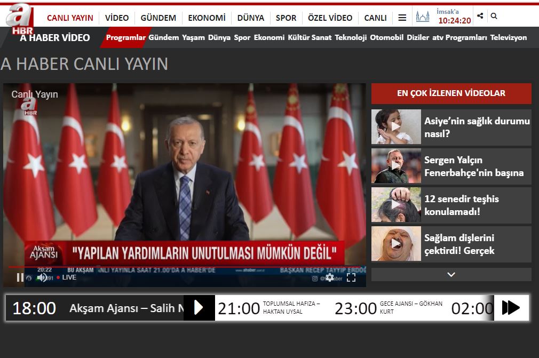Select the Programlar tab
Screen dimensions: 539x358
coord(126,37)
